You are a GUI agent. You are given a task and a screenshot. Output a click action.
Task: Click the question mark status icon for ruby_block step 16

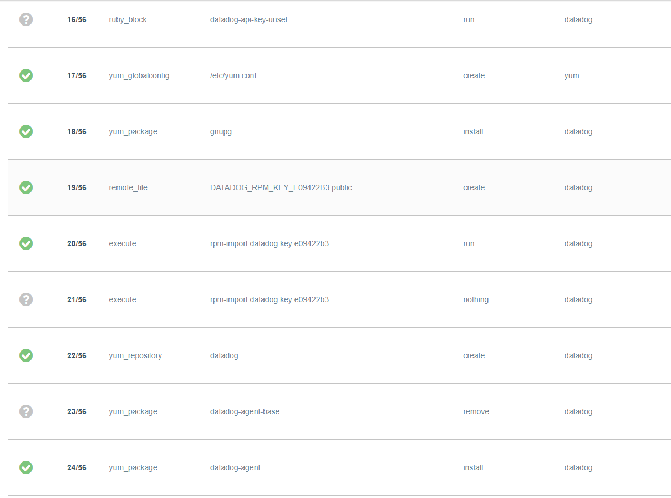click(26, 19)
